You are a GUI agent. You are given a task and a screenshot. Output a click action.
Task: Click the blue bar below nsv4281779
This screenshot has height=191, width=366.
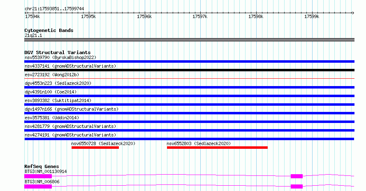[x=189, y=130]
